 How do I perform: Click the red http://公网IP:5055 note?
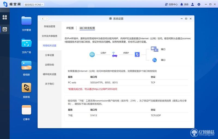(x=93, y=89)
